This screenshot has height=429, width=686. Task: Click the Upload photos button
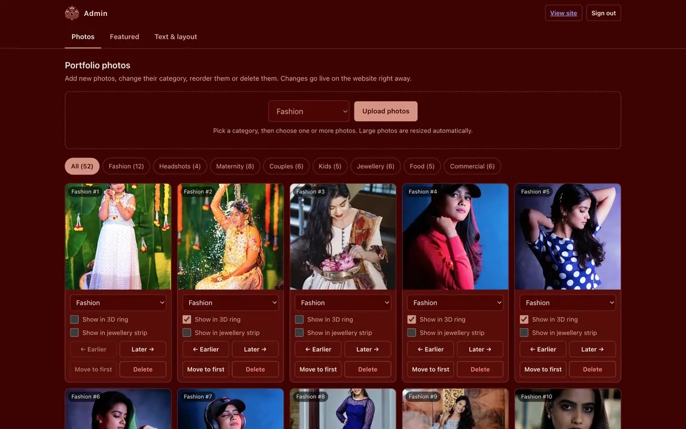coord(386,112)
